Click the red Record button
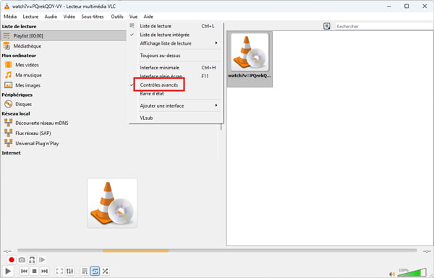This screenshot has height=278, width=434. (12, 260)
